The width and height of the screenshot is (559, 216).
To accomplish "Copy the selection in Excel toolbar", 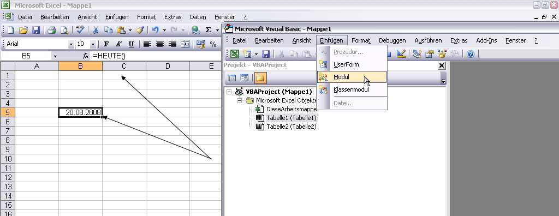I will pos(109,31).
